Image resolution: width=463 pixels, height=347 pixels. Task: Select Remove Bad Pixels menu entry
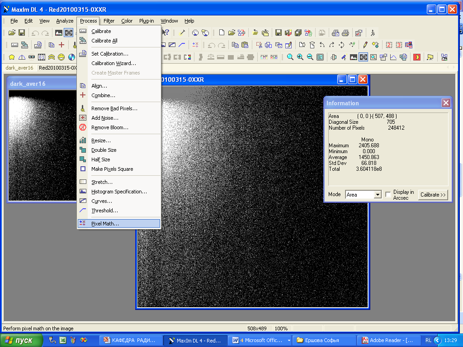(x=114, y=108)
